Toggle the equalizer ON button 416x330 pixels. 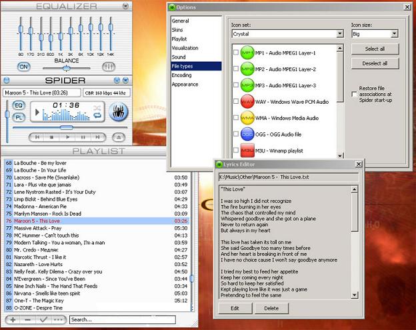23,67
